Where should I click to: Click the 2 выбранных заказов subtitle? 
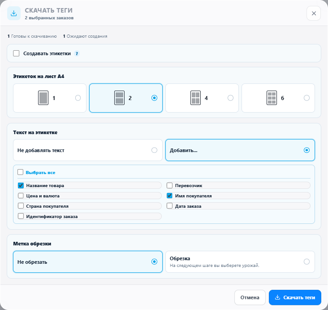[x=49, y=18]
